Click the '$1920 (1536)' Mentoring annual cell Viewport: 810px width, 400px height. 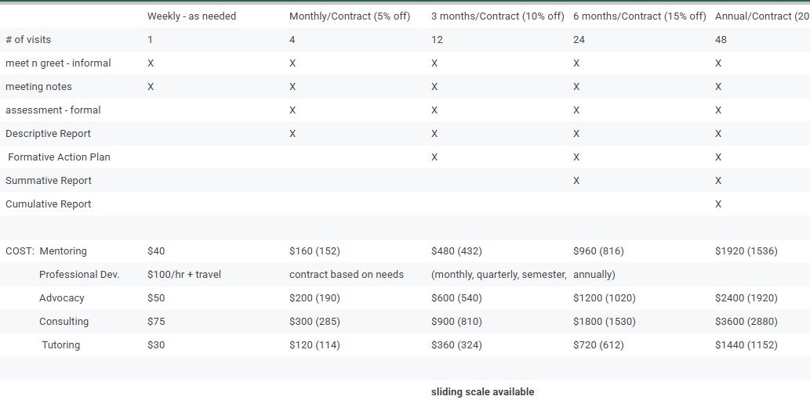(x=746, y=251)
